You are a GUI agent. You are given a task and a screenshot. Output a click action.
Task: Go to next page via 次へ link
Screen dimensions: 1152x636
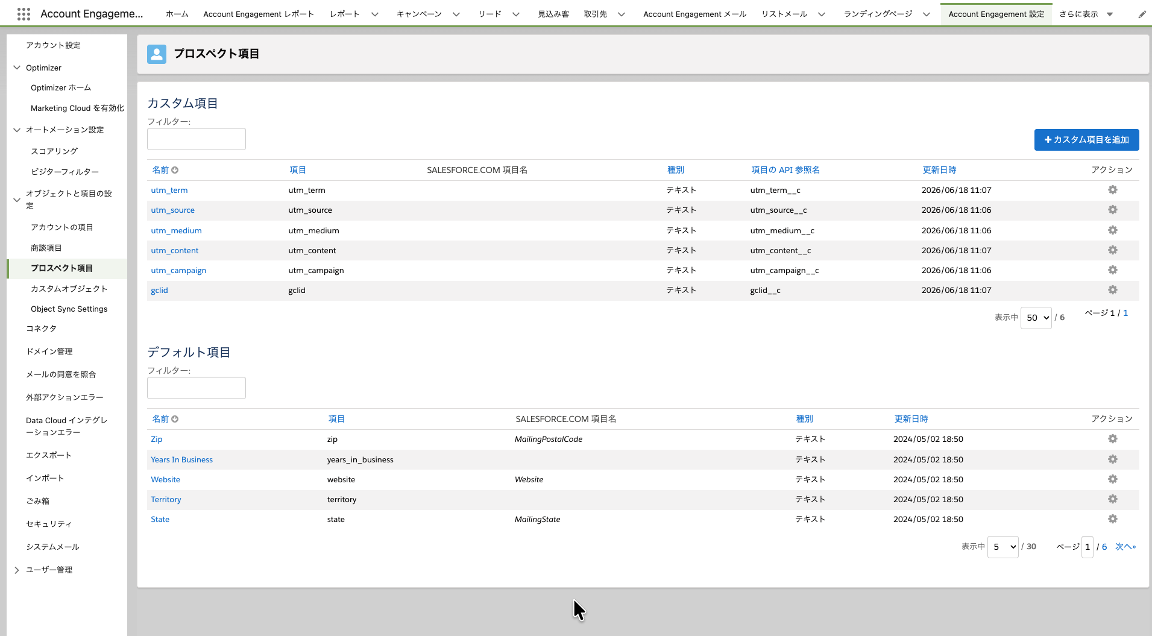click(1125, 547)
